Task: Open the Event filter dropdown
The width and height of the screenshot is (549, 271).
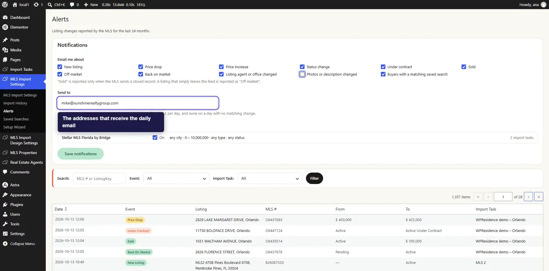Action: coord(176,178)
